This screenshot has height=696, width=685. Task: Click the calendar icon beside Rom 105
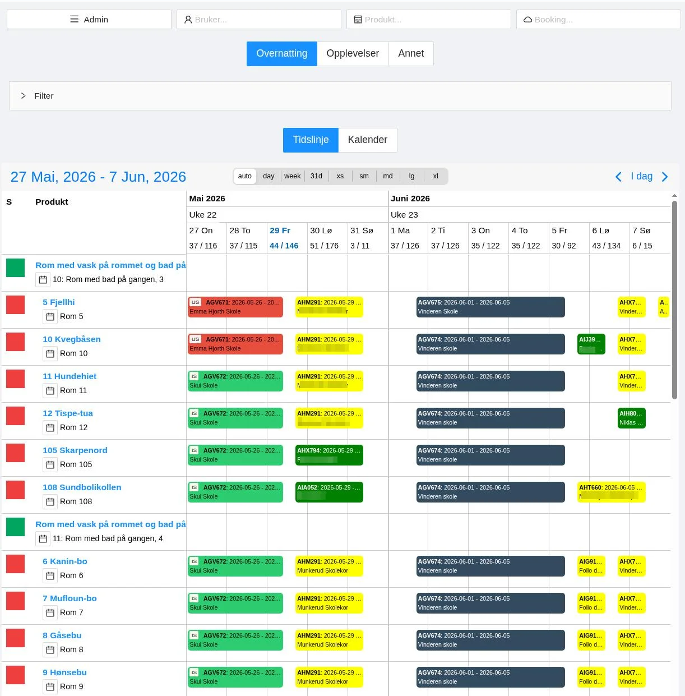(50, 465)
